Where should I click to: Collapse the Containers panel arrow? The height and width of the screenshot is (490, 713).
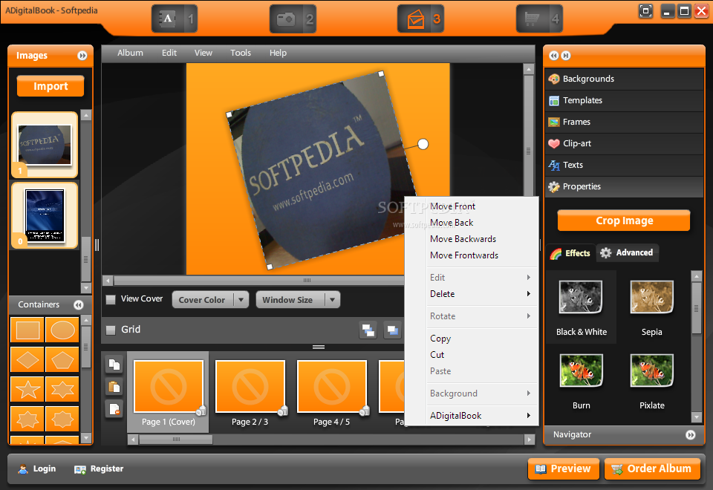(79, 304)
